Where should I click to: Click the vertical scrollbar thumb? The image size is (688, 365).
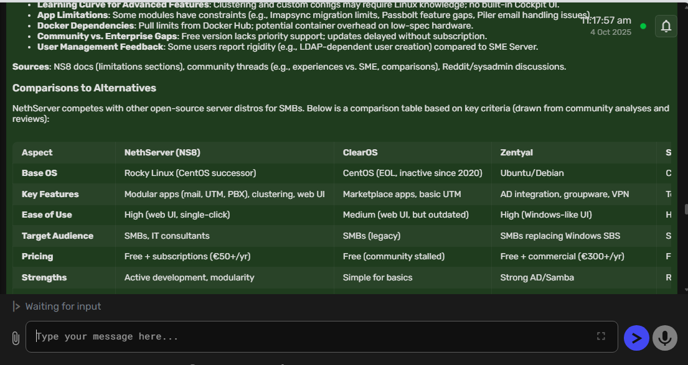click(x=686, y=210)
